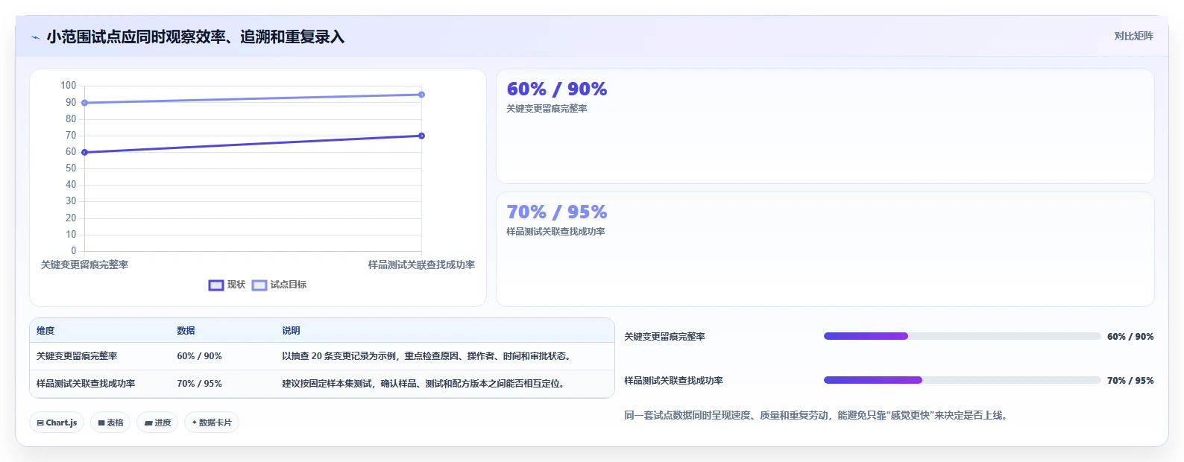Click the 进度 tag
Screen dimensions: 1184x462
pyautogui.click(x=157, y=423)
